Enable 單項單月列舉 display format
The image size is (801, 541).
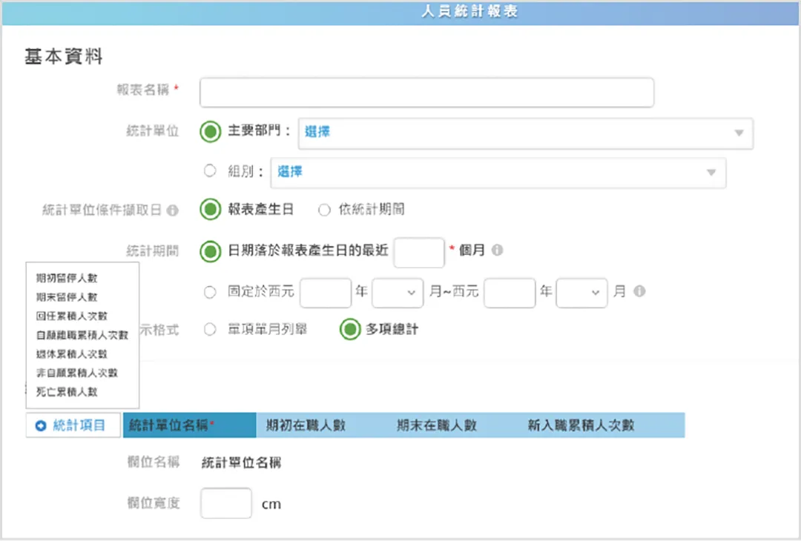(210, 329)
